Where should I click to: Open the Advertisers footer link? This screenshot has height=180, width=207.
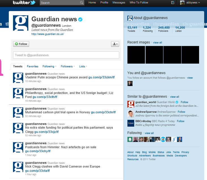pyautogui.click(x=145, y=156)
